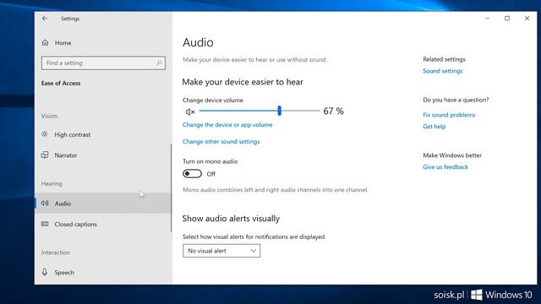
Task: Click Change other sound settings link
Action: [x=221, y=142]
